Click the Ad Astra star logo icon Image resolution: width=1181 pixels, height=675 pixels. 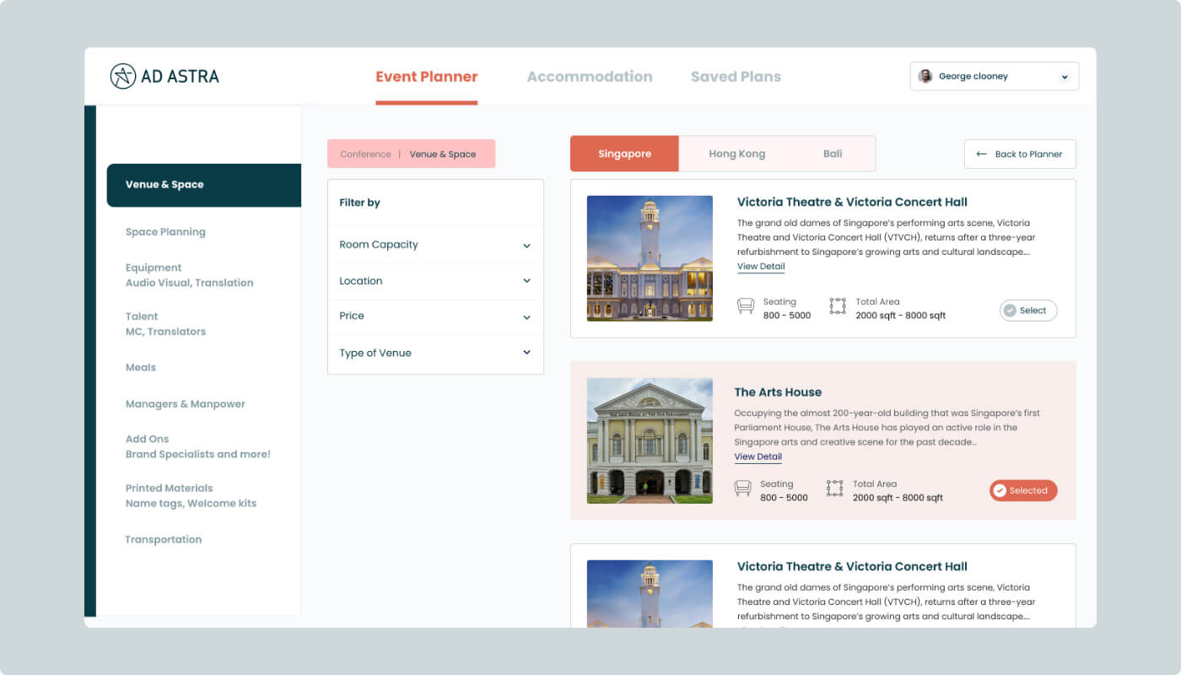pos(123,76)
